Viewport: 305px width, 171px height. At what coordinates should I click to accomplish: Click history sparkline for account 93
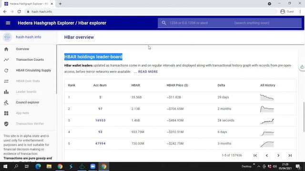click(x=267, y=133)
